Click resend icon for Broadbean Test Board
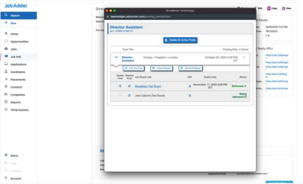The height and width of the screenshot is (184, 303). click(x=129, y=86)
